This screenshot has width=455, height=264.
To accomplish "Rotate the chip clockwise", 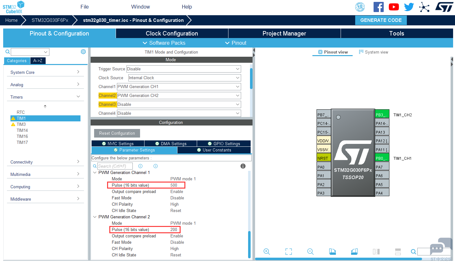I will click(332, 252).
